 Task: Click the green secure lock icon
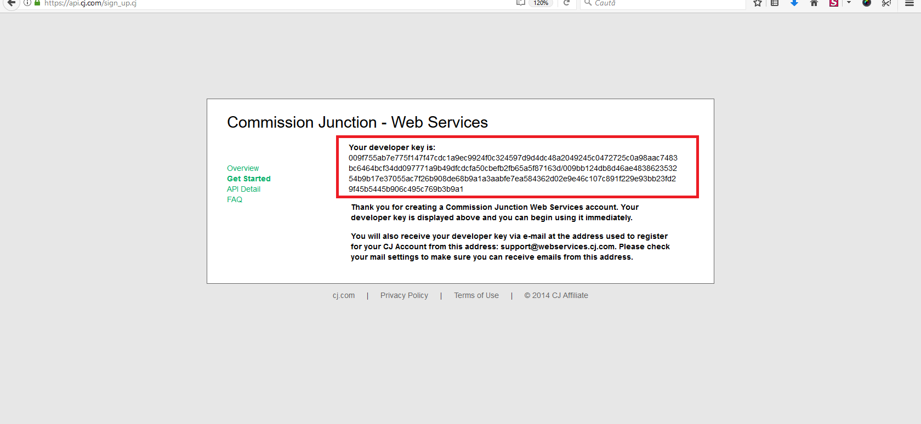coord(37,3)
